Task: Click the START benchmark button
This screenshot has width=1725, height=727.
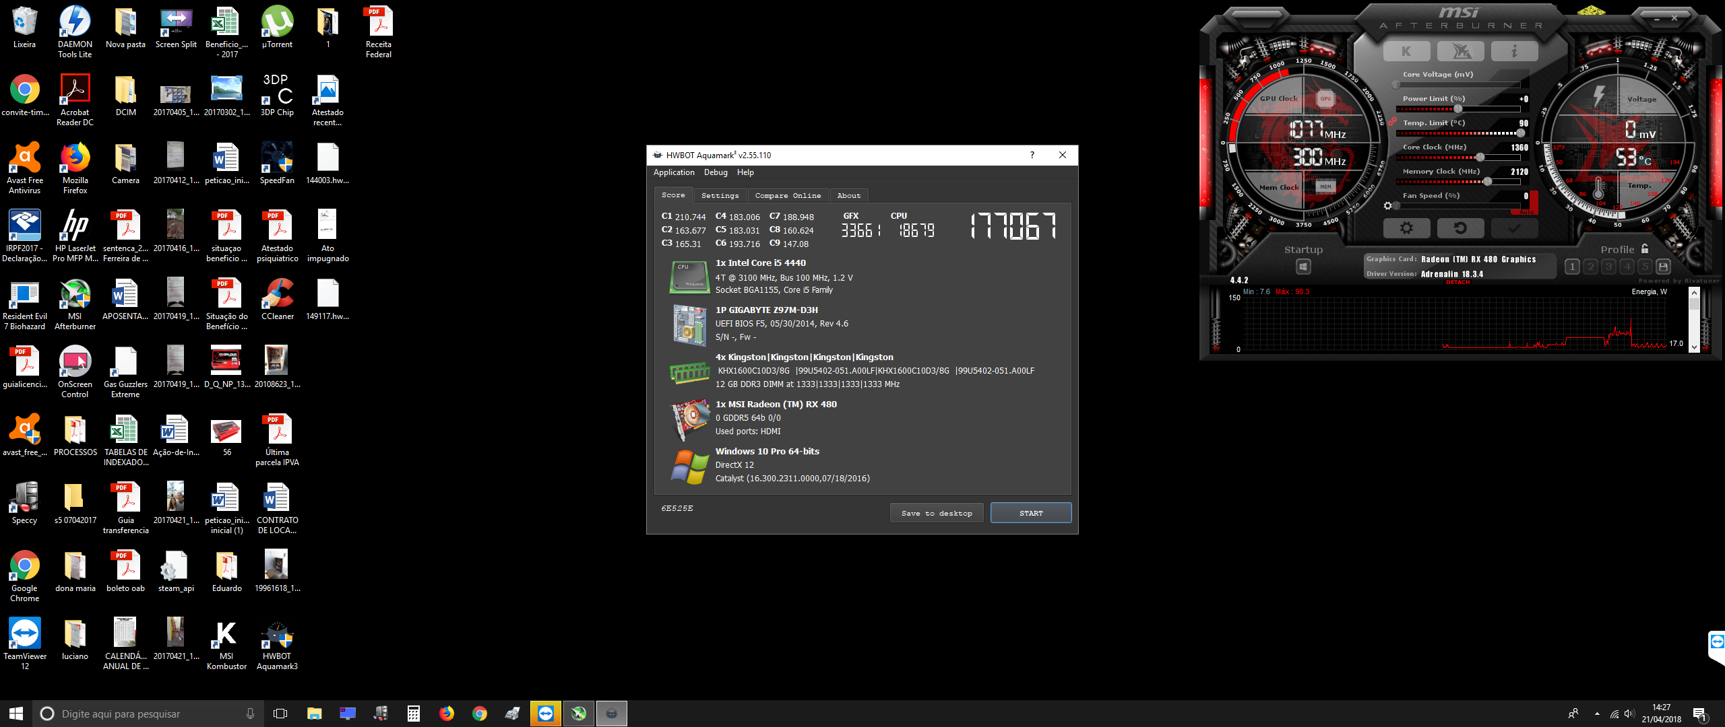Action: [x=1031, y=513]
